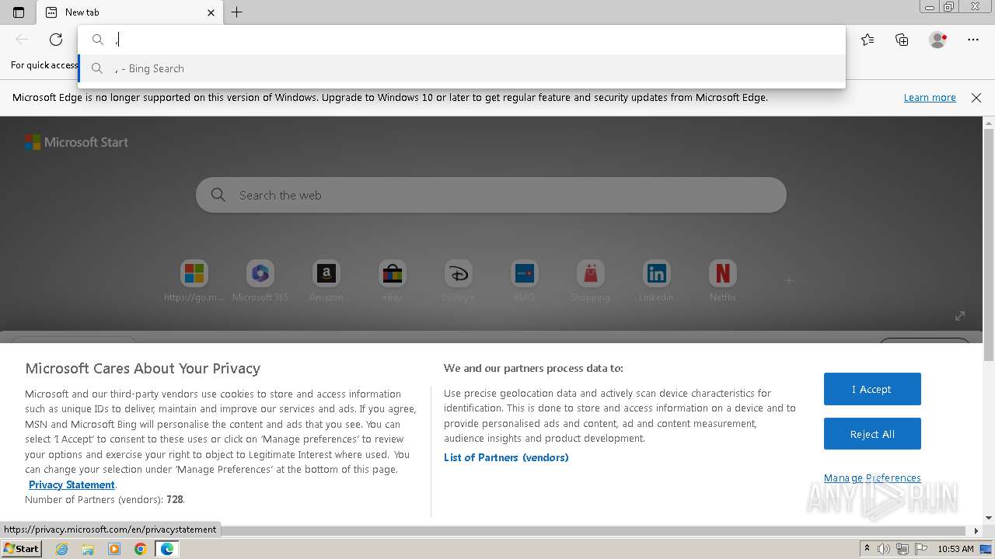Click the 10:53 AM clock
Viewport: 995px width, 559px height.
click(x=955, y=549)
